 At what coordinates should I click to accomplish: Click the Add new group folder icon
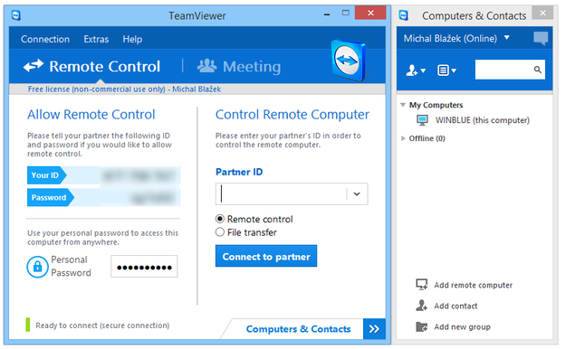(421, 326)
